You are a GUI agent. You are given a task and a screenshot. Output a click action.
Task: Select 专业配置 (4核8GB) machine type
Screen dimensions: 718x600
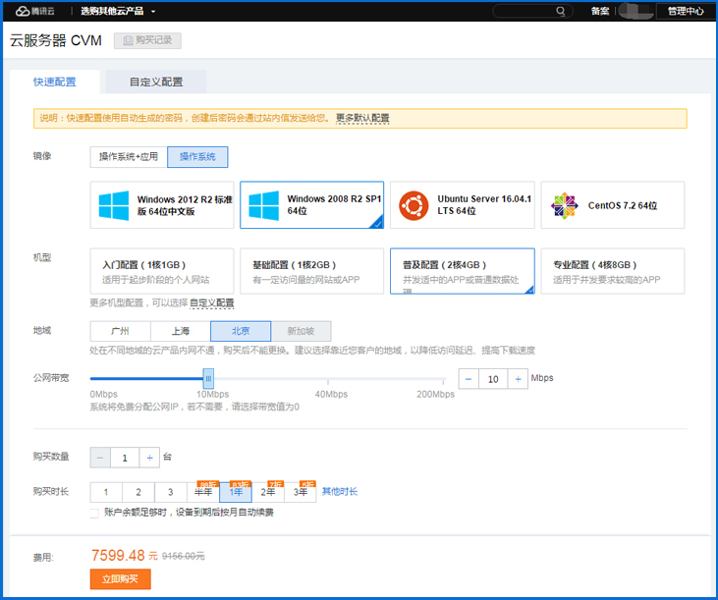[x=613, y=271]
